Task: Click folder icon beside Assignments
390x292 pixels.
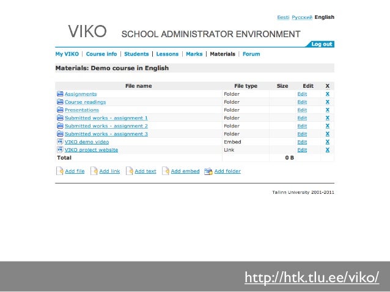Action: pyautogui.click(x=60, y=94)
